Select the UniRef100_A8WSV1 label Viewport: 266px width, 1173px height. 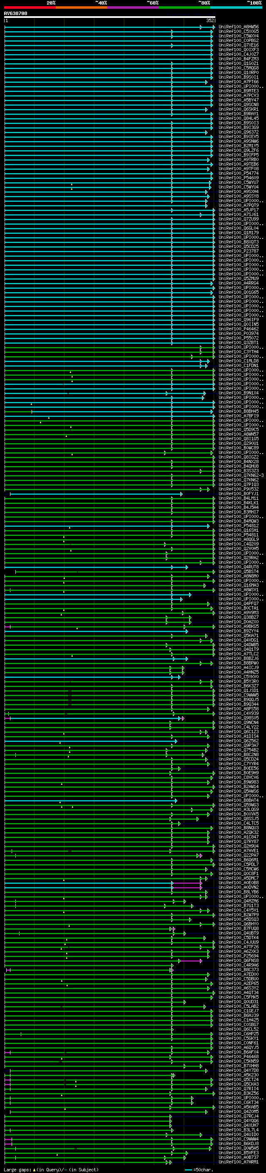[x=239, y=590]
